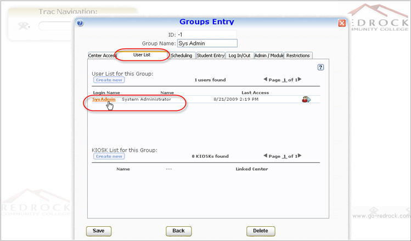Viewport: 411px width, 241px height.
Task: Click the question mark help icon in tab panel
Action: point(320,67)
